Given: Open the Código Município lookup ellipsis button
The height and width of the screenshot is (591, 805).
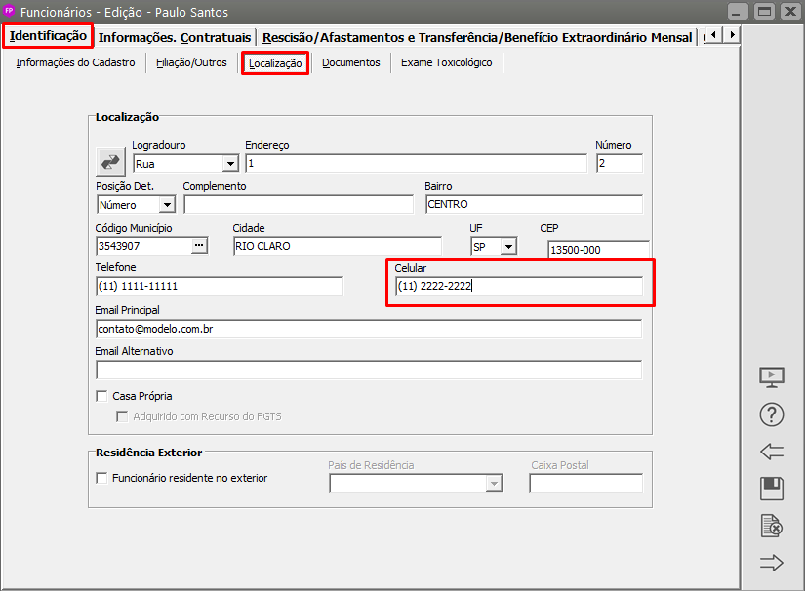Looking at the screenshot, I should [200, 246].
